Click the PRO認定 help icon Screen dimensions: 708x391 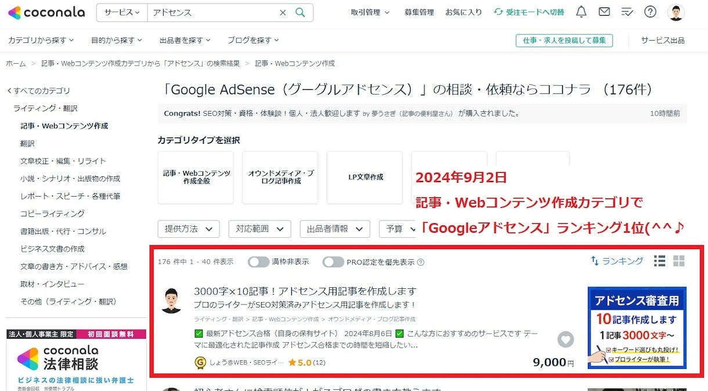421,262
